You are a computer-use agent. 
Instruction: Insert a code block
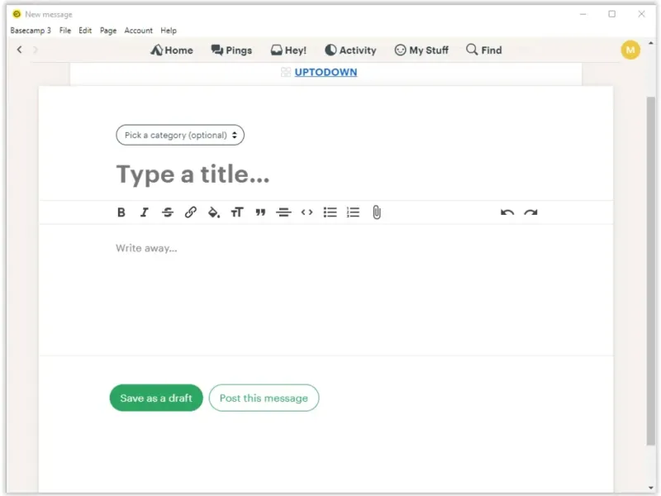point(307,212)
